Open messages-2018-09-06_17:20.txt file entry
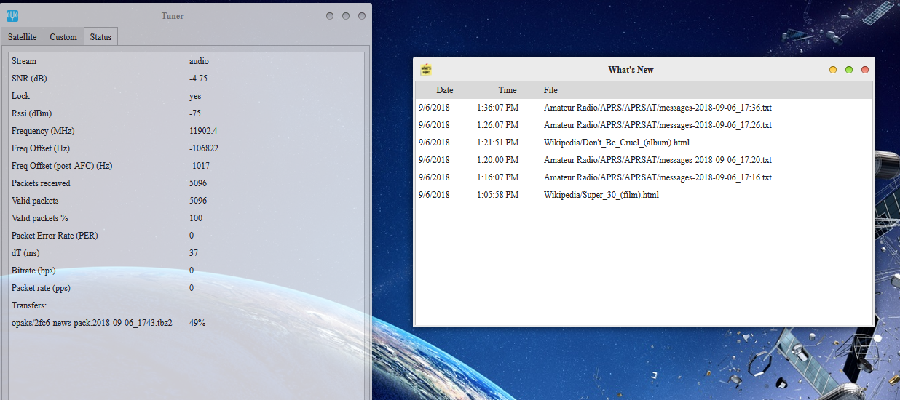 (658, 160)
